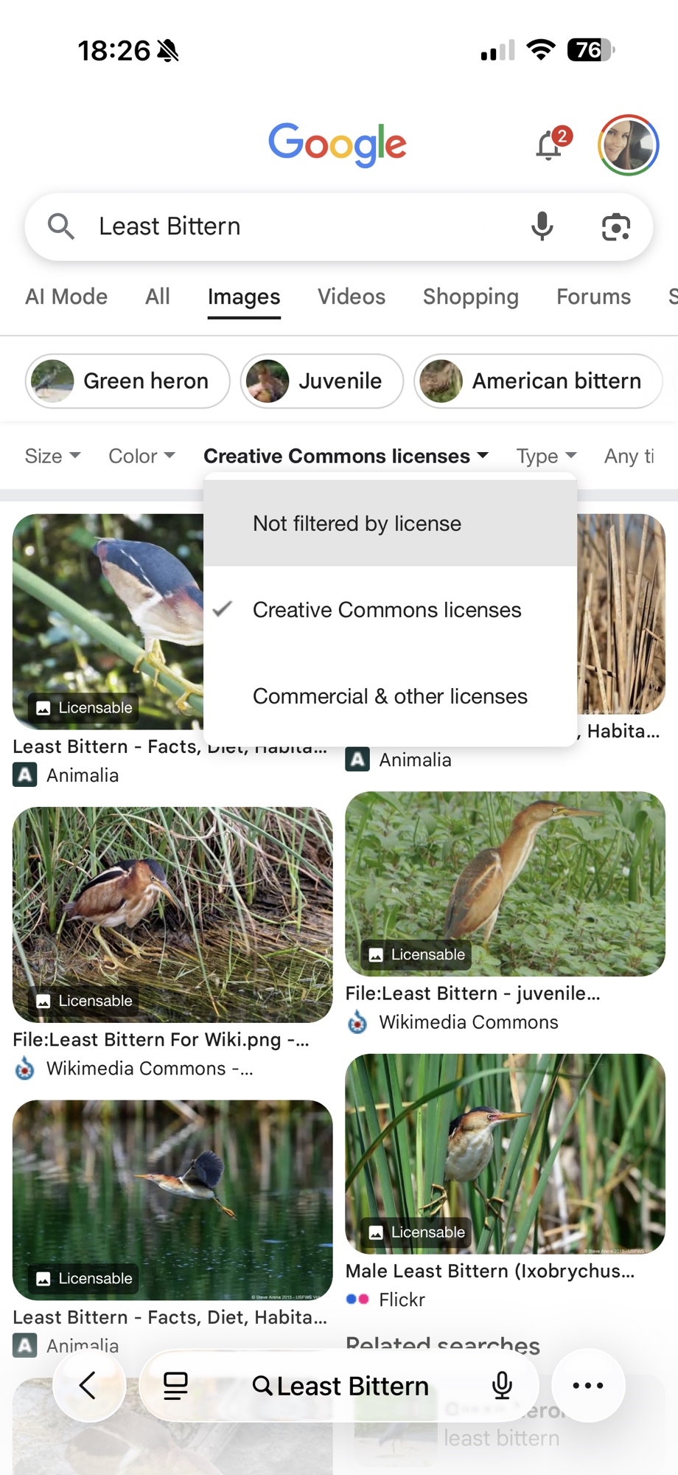Select Commercial & other licenses option

click(x=390, y=696)
